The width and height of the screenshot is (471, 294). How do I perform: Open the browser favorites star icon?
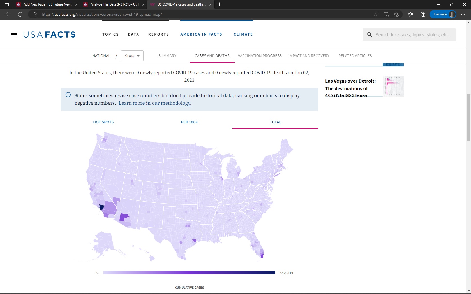(410, 14)
